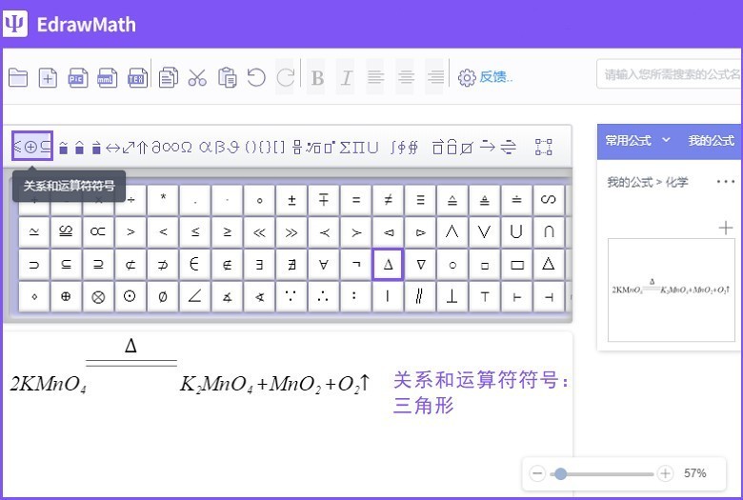Open the summation and product templates
This screenshot has height=500, width=743.
pos(359,148)
